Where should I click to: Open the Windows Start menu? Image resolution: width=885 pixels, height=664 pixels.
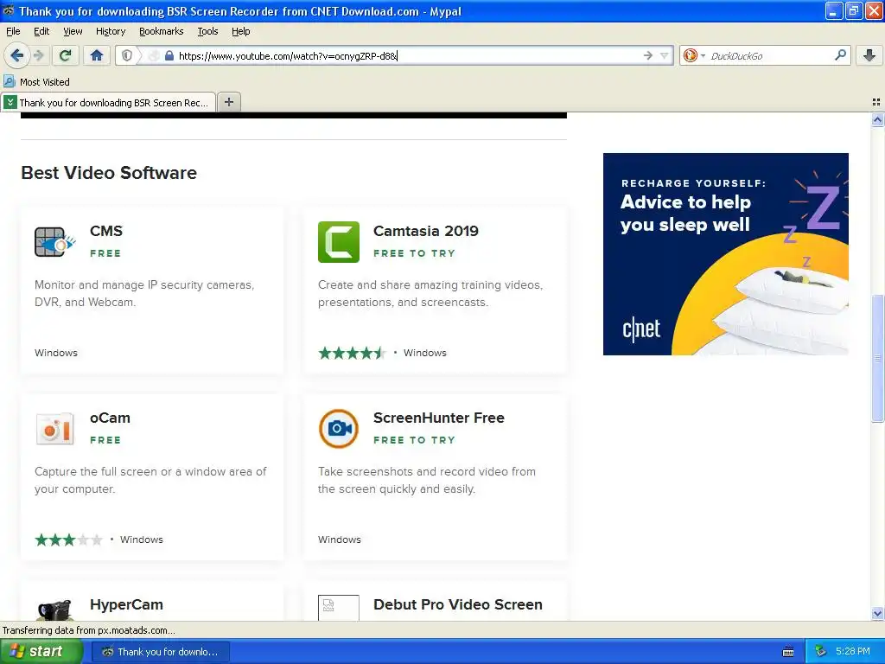41,652
